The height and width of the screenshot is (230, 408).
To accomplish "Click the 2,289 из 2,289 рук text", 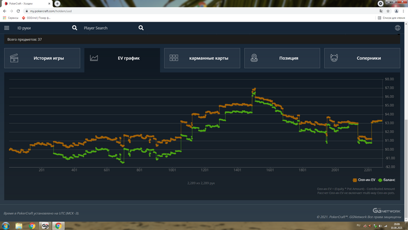I will point(201,183).
